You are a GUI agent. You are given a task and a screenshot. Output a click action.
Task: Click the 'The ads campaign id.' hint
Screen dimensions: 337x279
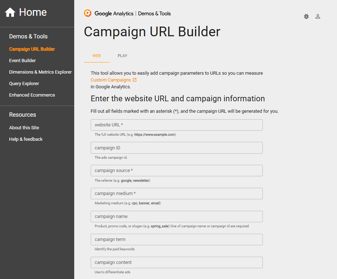(x=111, y=158)
